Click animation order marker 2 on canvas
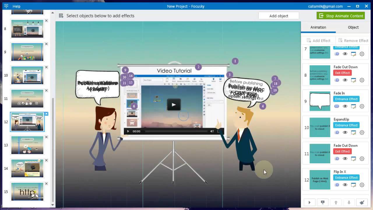373x210 pixels. point(198,67)
